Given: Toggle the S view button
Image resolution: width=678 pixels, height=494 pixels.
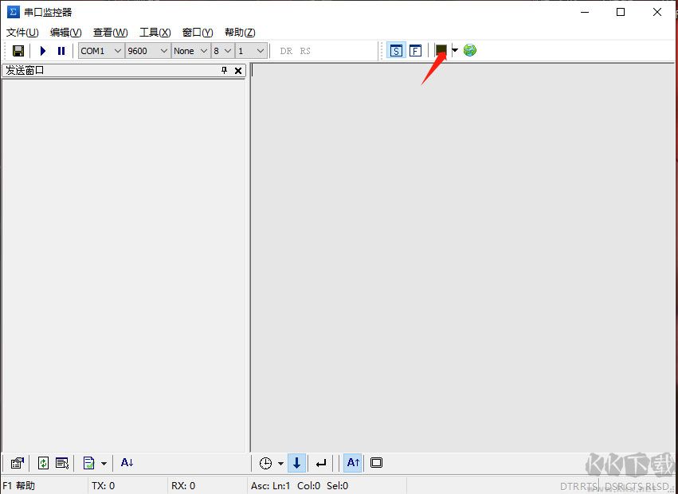Looking at the screenshot, I should pos(396,51).
